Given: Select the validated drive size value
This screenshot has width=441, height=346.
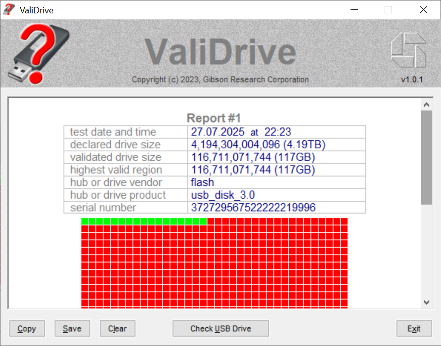Looking at the screenshot, I should [253, 157].
